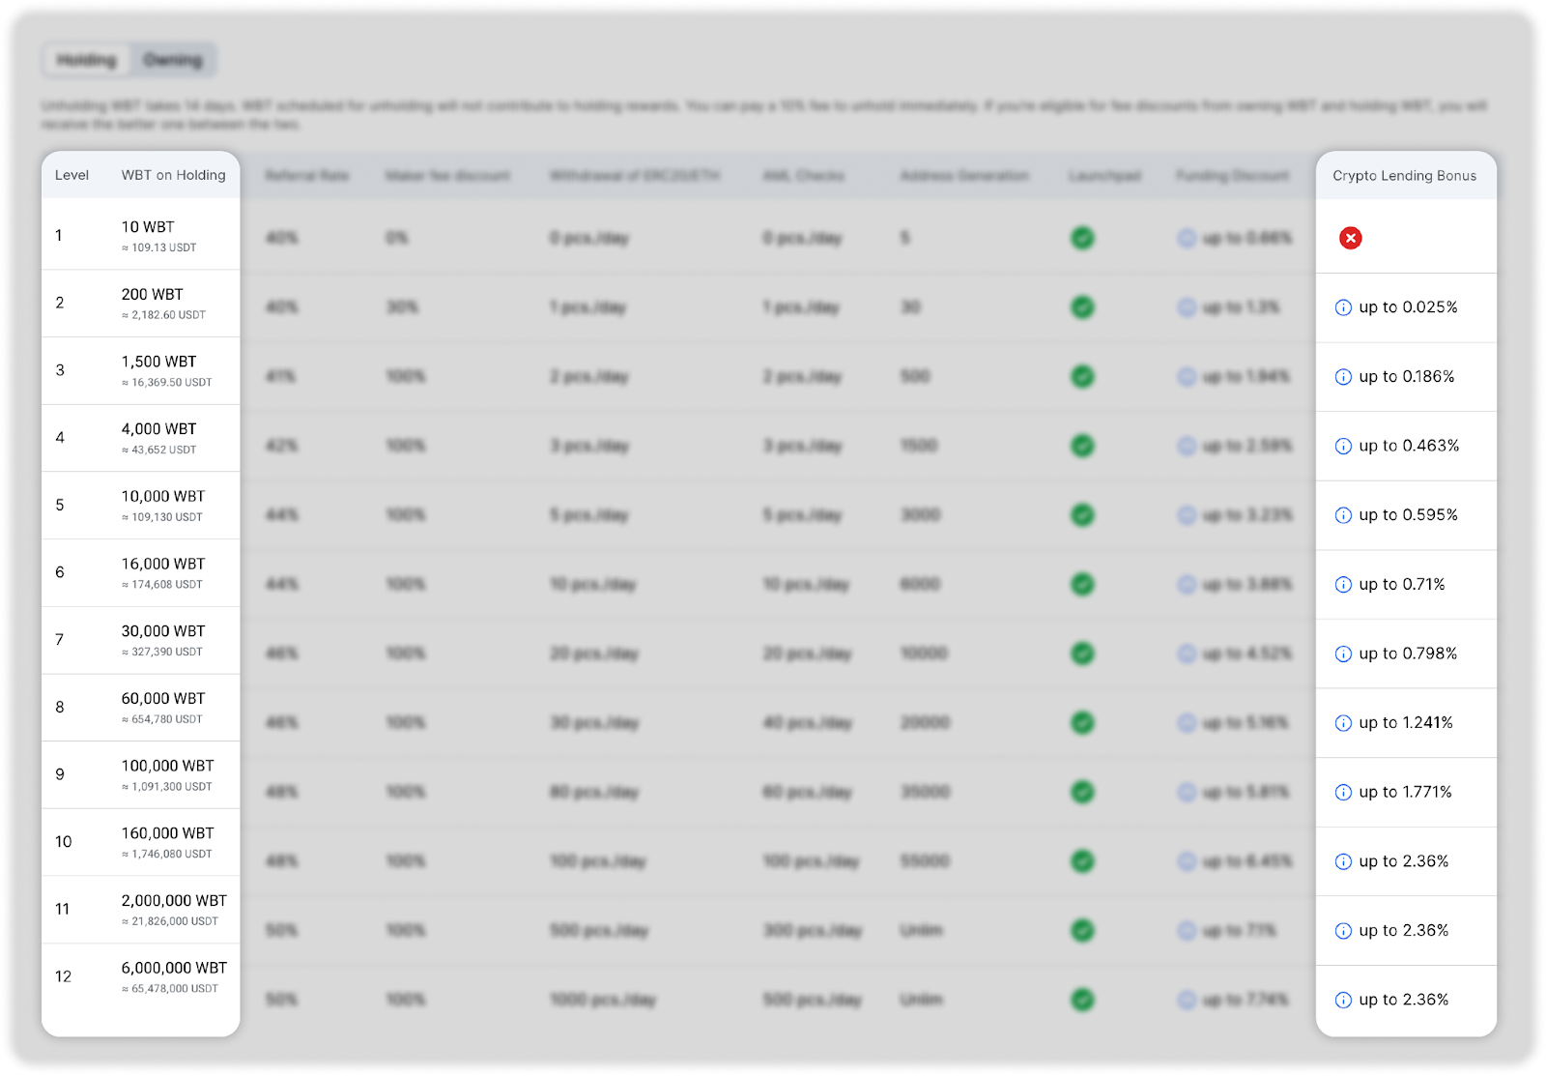This screenshot has width=1546, height=1076.
Task: Show info for up to 0.71% bonus
Action: pyautogui.click(x=1342, y=585)
